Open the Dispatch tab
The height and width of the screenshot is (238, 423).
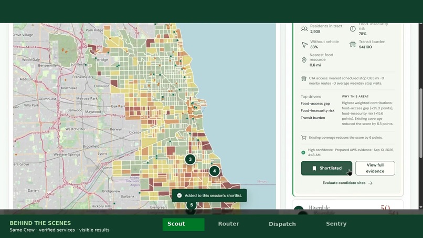pos(282,224)
